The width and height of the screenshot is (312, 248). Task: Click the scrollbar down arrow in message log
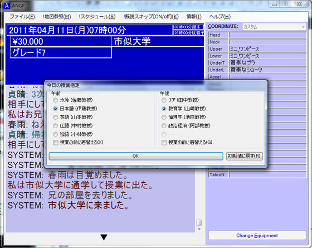tap(199, 229)
